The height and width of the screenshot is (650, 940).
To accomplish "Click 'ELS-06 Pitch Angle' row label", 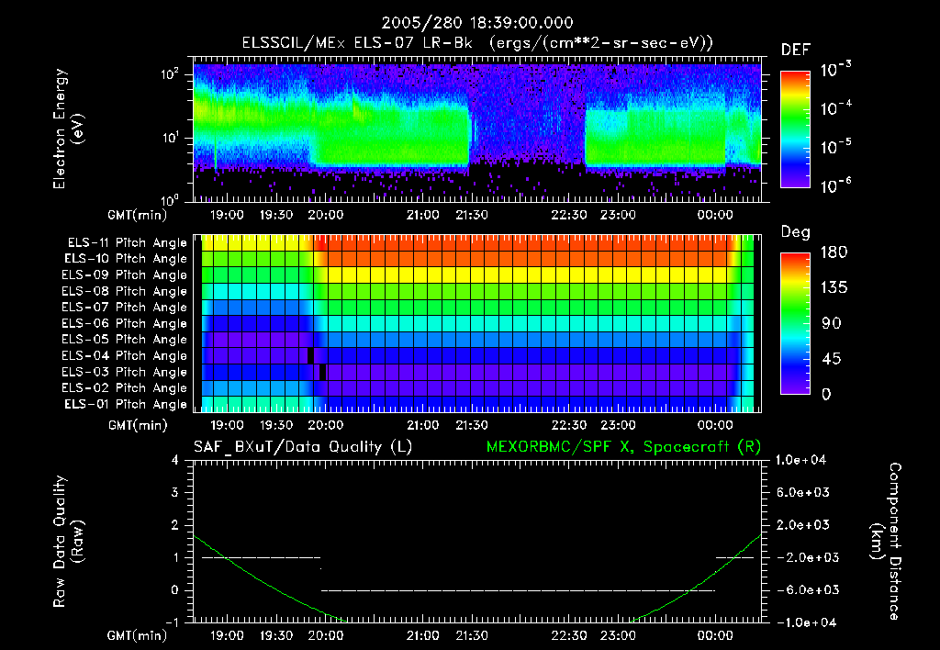I will pyautogui.click(x=125, y=323).
